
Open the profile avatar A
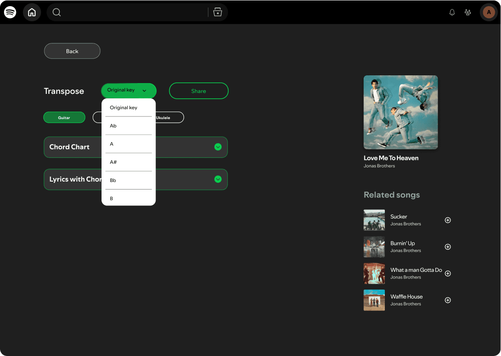point(489,12)
